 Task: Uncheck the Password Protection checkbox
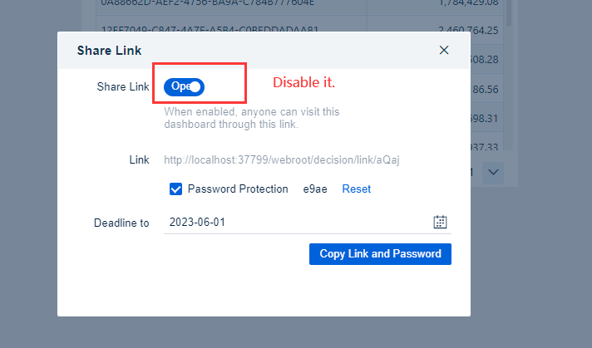coord(175,189)
